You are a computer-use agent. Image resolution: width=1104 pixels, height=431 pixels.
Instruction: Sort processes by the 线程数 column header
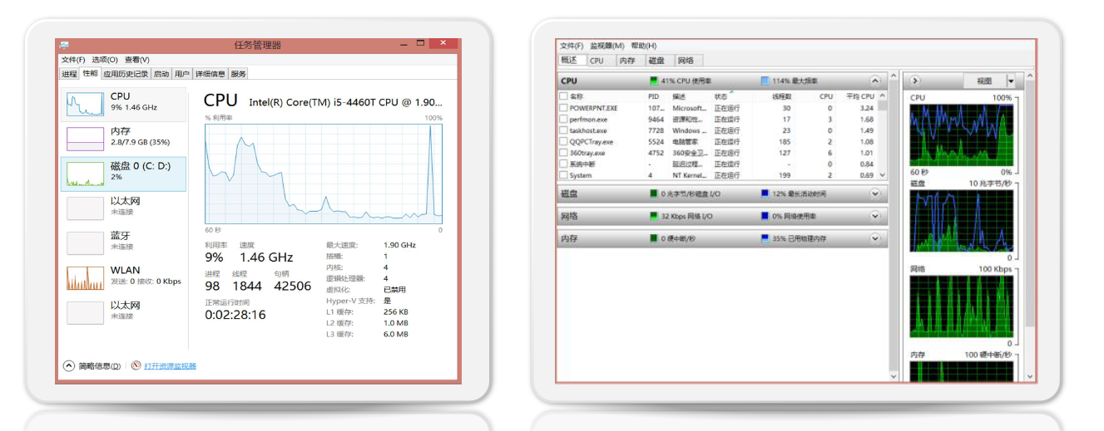(x=783, y=96)
